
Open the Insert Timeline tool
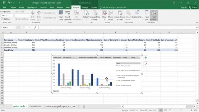pyautogui.click(x=67, y=15)
